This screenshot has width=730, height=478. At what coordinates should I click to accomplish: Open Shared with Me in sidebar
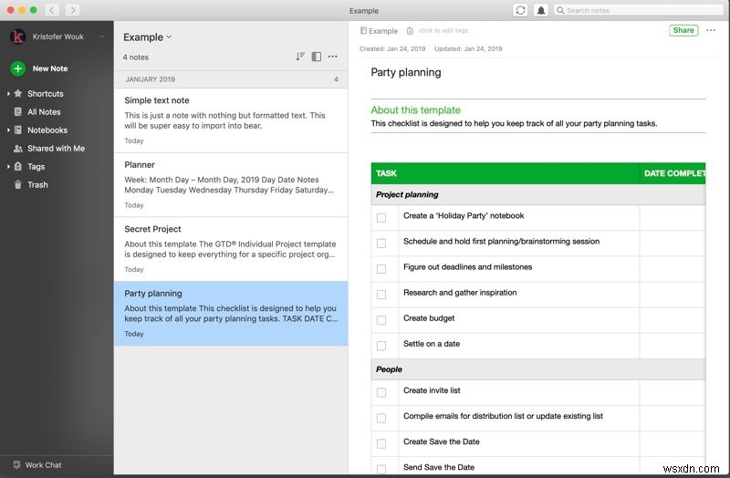56,149
